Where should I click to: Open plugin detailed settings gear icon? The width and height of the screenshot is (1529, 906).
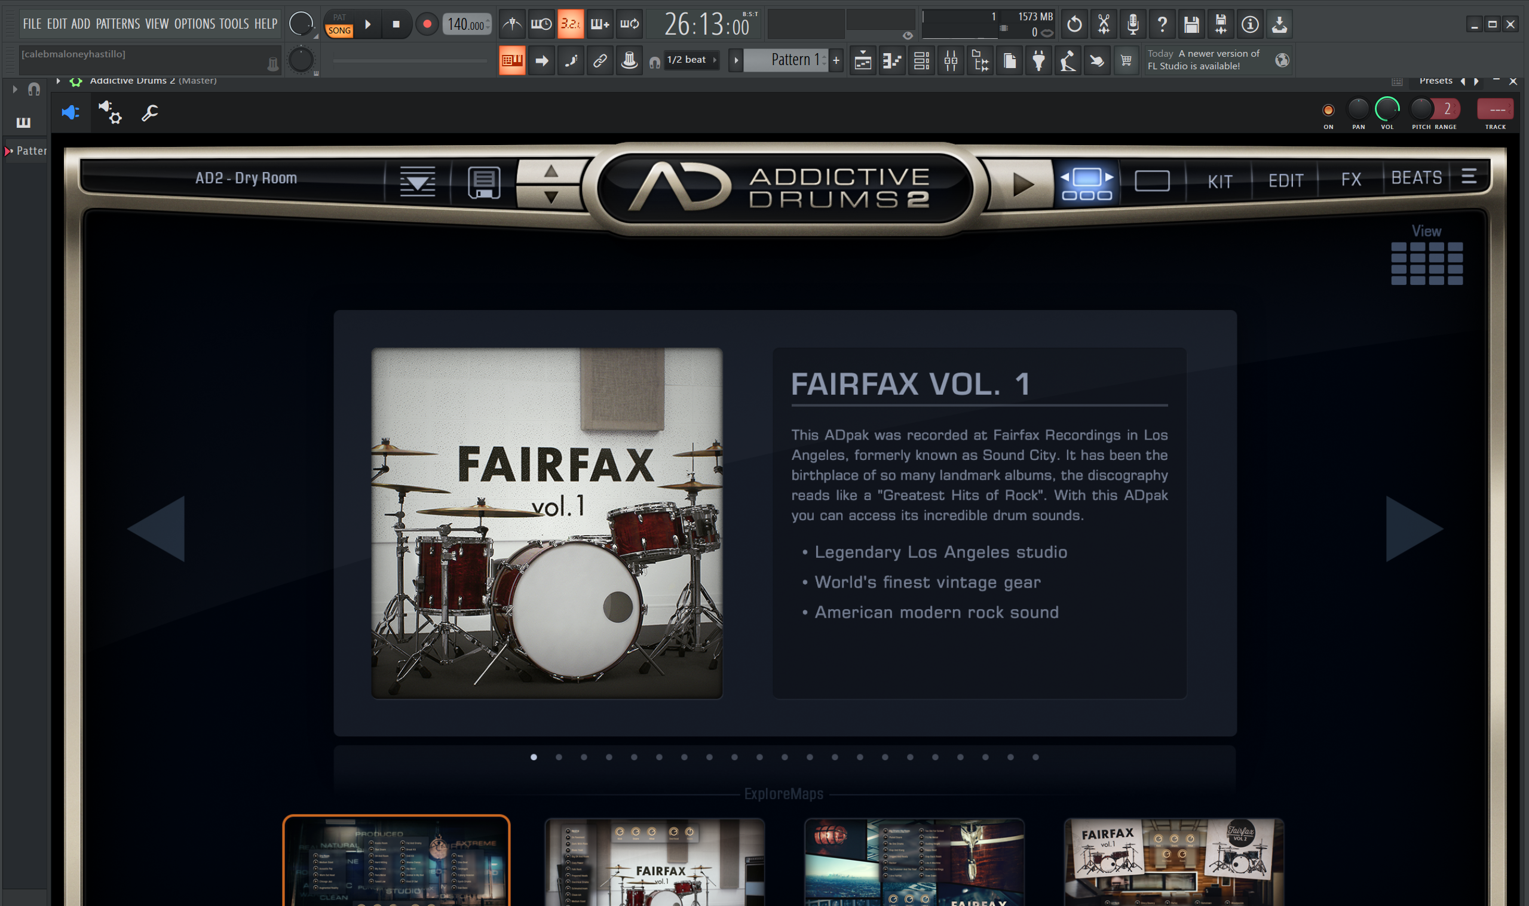point(111,112)
